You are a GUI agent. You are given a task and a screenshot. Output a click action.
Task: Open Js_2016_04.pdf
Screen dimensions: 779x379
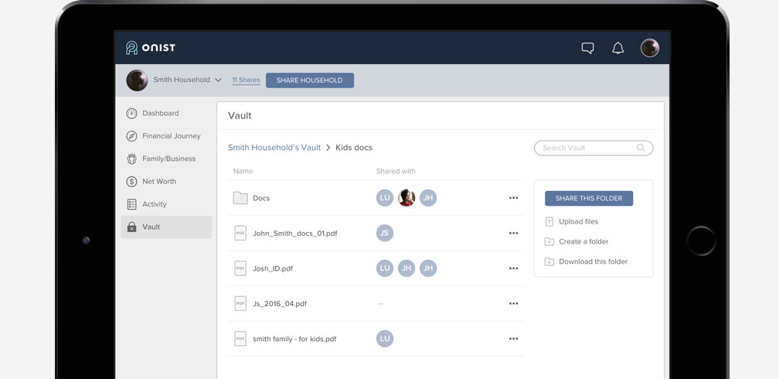[x=280, y=304]
